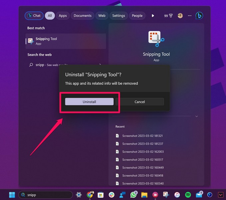Select the Snipping Tool best match result
This screenshot has height=200, width=226.
click(x=66, y=41)
